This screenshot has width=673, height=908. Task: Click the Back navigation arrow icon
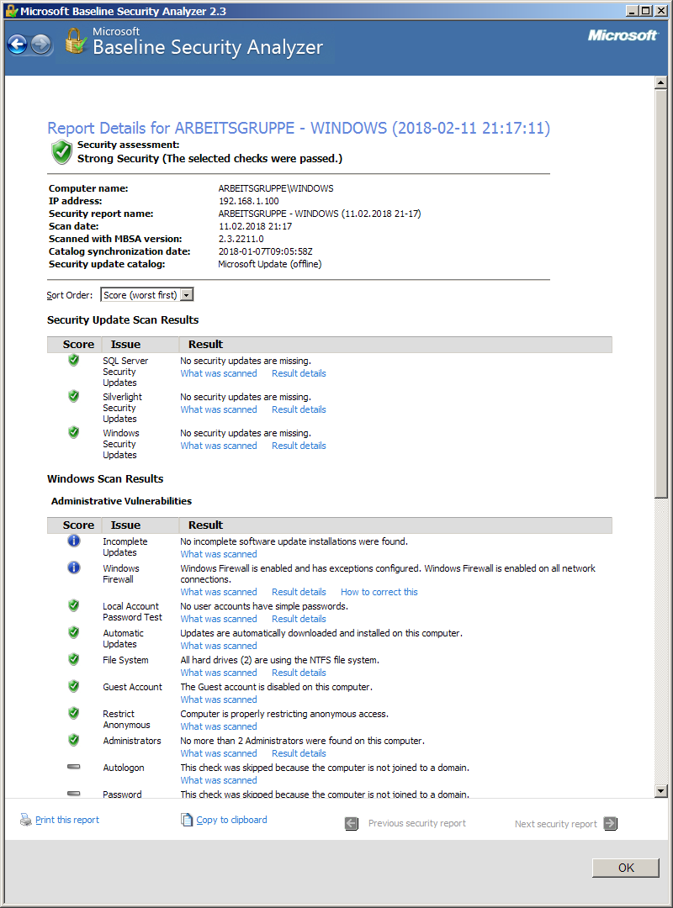(18, 44)
